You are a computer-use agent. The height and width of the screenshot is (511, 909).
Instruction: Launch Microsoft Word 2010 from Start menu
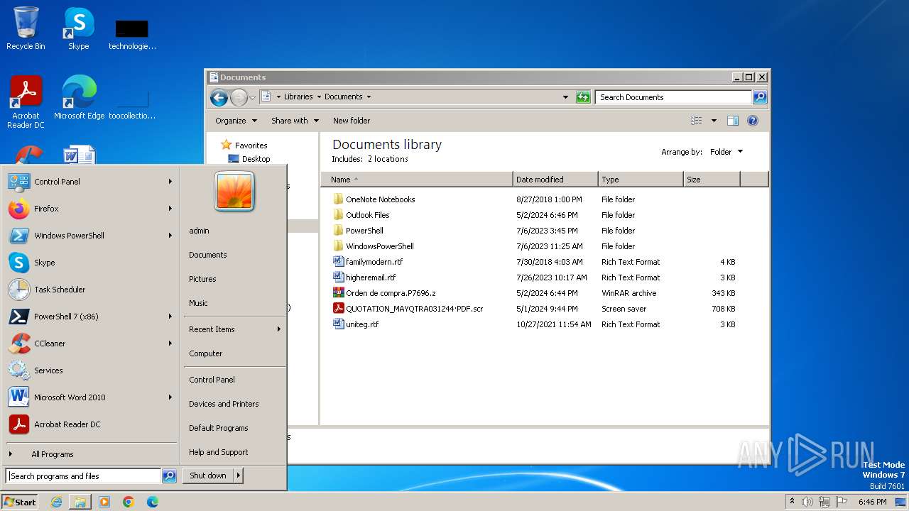(90, 397)
